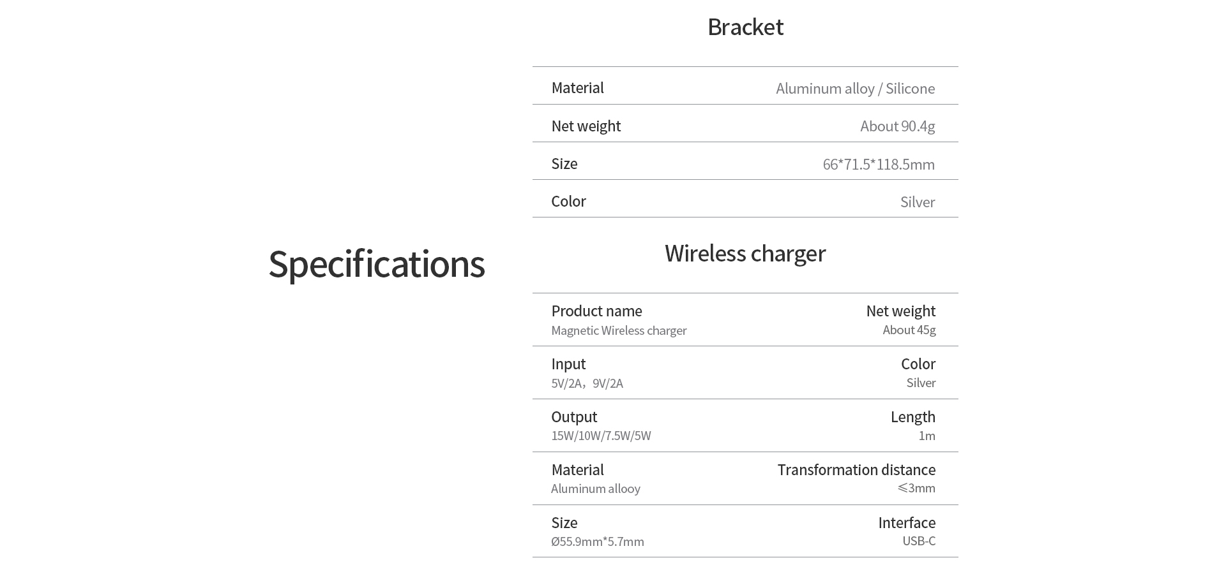Click the Aluminum alloy charger material value
This screenshot has height=574, width=1226.
595,489
